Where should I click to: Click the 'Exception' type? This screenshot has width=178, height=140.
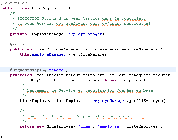point(130,80)
